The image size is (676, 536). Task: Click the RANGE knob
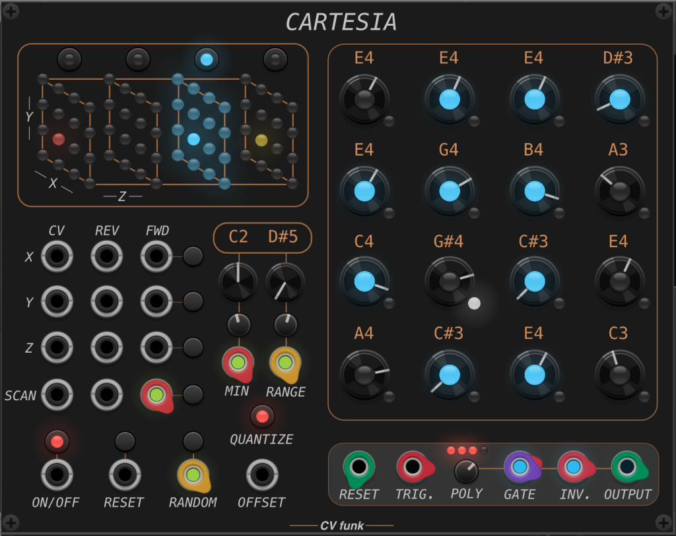point(285,282)
